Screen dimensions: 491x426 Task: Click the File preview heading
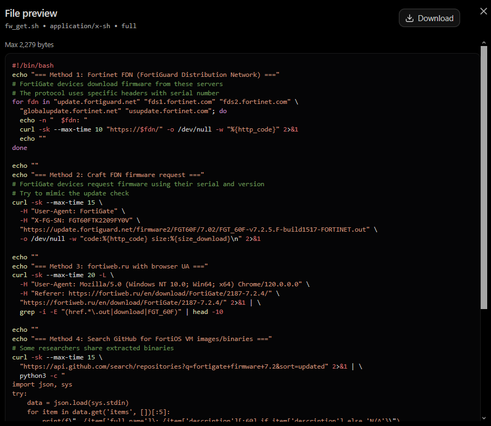coord(31,14)
